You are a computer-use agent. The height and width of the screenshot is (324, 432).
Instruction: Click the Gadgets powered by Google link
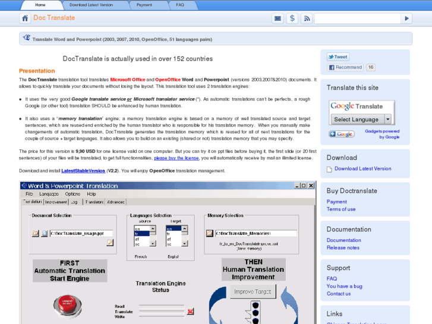pos(382,134)
